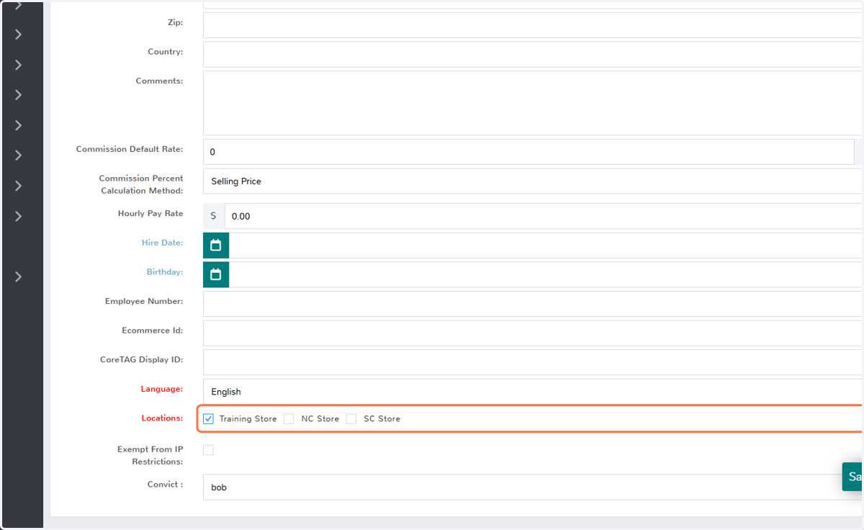The width and height of the screenshot is (864, 530).
Task: Open the Hire Date calendar picker
Action: (216, 246)
